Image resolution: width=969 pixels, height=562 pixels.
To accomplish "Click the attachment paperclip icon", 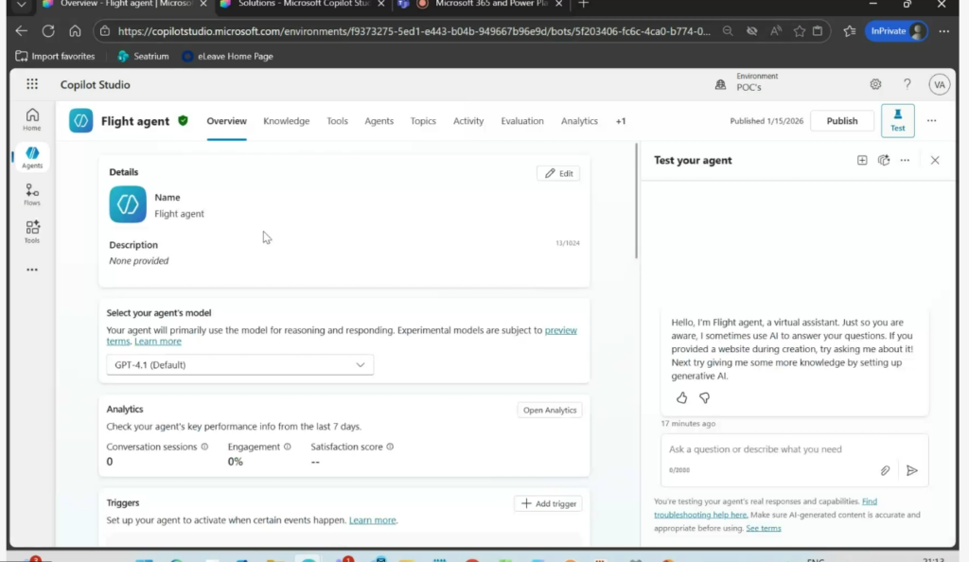I will tap(886, 470).
